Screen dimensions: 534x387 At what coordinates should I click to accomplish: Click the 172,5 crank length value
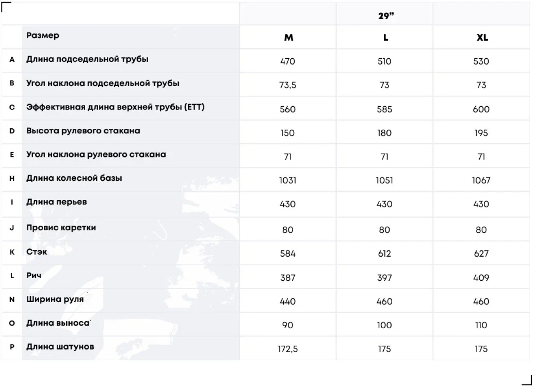click(x=288, y=349)
